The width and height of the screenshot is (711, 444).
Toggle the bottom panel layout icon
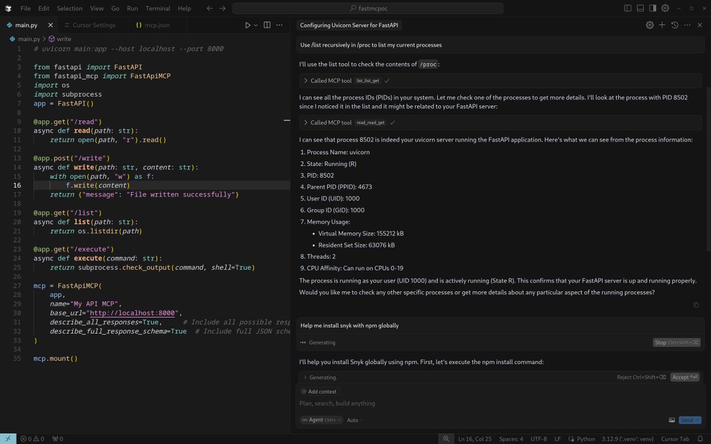tap(640, 8)
